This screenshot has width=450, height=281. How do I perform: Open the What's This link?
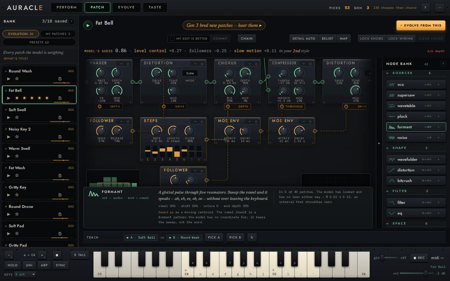coord(16,59)
